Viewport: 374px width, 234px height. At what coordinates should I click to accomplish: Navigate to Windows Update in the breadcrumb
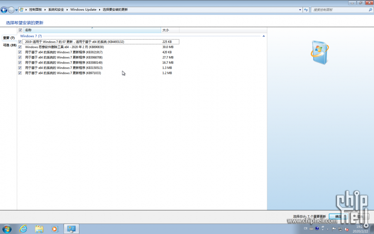[x=83, y=10]
